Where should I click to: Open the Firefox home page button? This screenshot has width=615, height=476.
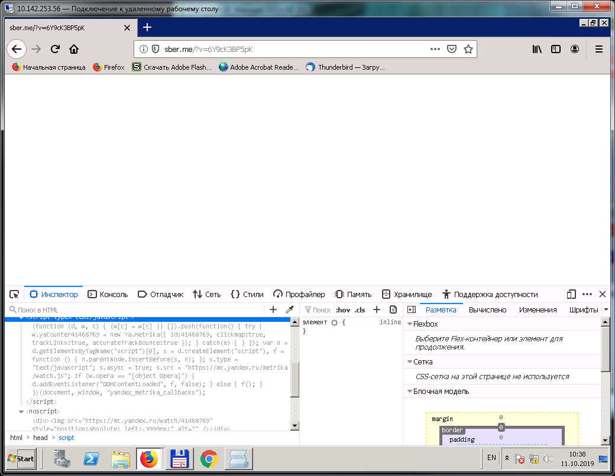[74, 49]
